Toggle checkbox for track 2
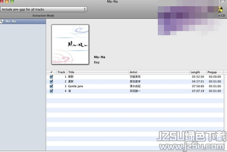227x152 pixels. (51, 82)
